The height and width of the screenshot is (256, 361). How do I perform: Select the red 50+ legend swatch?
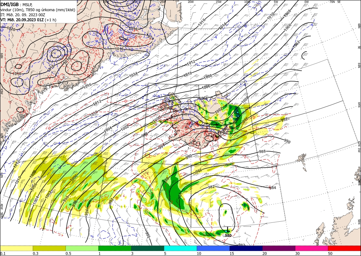(x=344, y=248)
